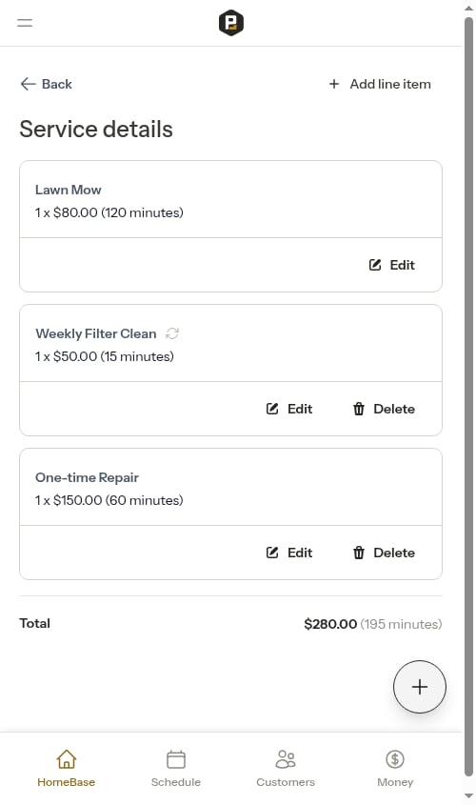
Task: Click the (195 minutes) total duration text
Action: pos(401,624)
